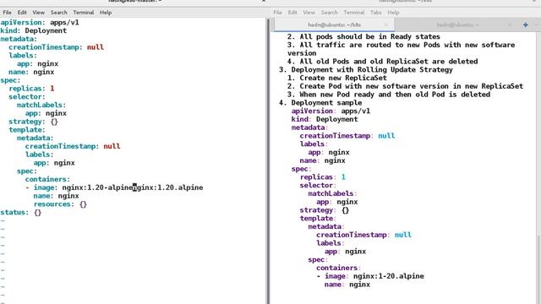Open View menu in left terminal
The width and height of the screenshot is (541, 304).
tap(38, 13)
